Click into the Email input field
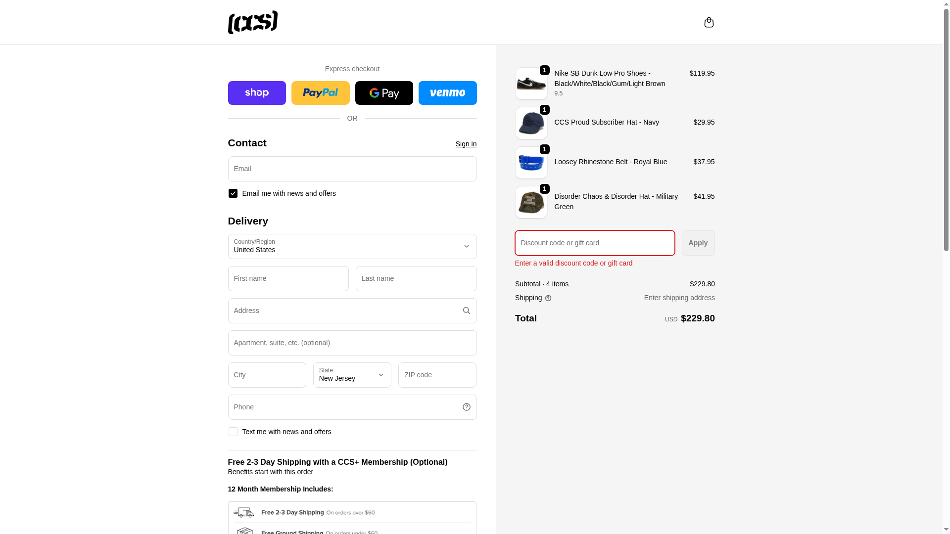Screen dimensions: 950x534 coord(352,169)
